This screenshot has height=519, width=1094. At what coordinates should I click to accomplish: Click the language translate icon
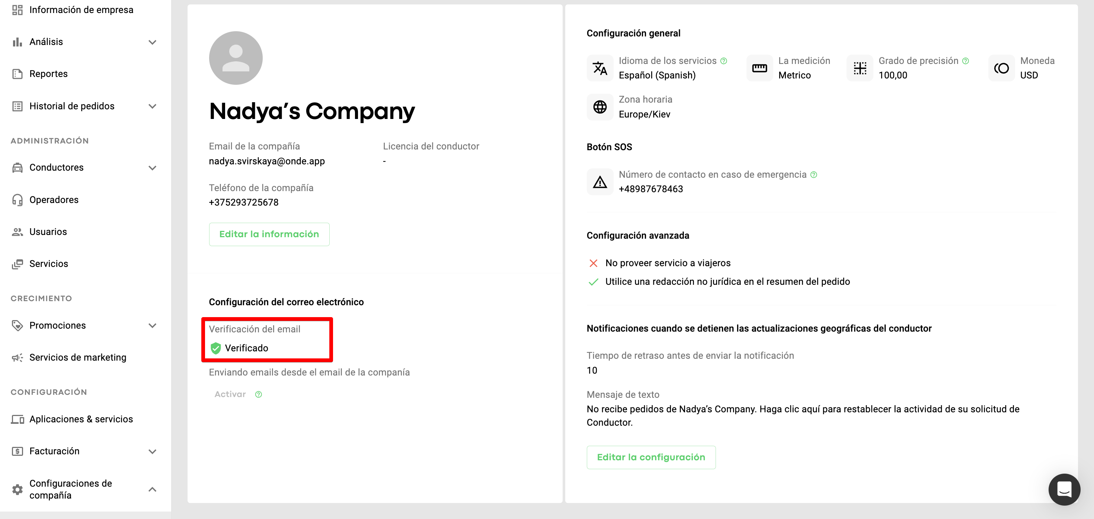click(600, 68)
